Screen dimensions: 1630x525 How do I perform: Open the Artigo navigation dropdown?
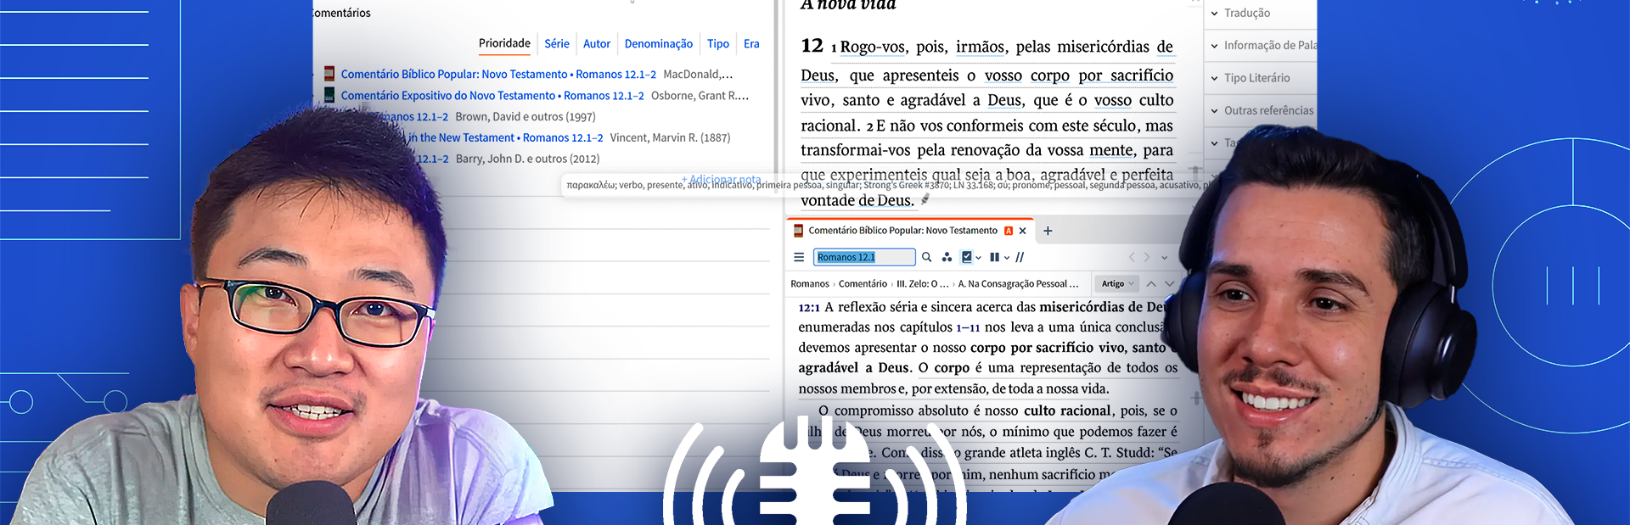(x=1116, y=283)
